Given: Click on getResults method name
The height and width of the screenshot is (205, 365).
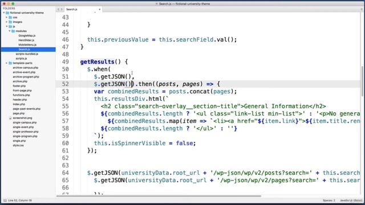Looking at the screenshot, I should 98,62.
